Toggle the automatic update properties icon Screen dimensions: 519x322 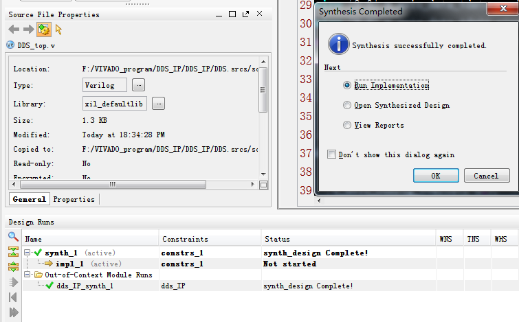click(43, 29)
